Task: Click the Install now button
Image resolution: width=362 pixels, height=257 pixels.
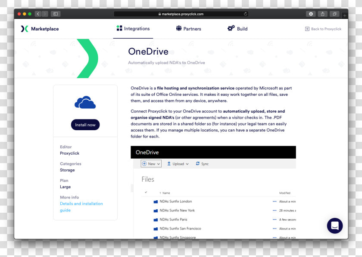Action: tap(85, 125)
